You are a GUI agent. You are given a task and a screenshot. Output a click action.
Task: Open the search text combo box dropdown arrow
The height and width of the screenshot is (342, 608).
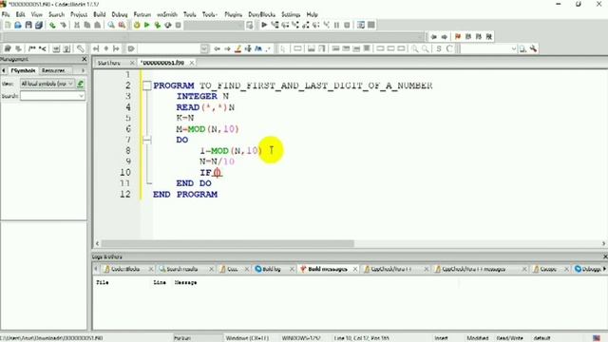click(204, 48)
